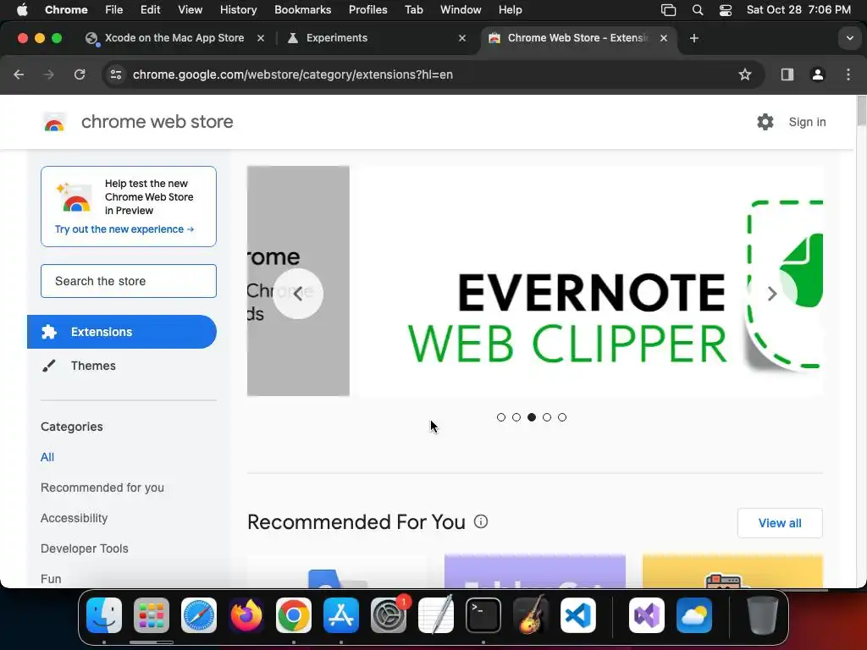Image resolution: width=867 pixels, height=650 pixels.
Task: Open App Store from the dock
Action: 341,615
